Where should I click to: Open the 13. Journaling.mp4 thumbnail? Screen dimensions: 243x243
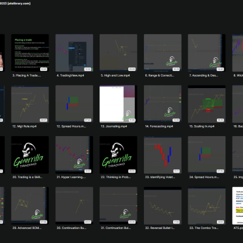click(x=118, y=104)
